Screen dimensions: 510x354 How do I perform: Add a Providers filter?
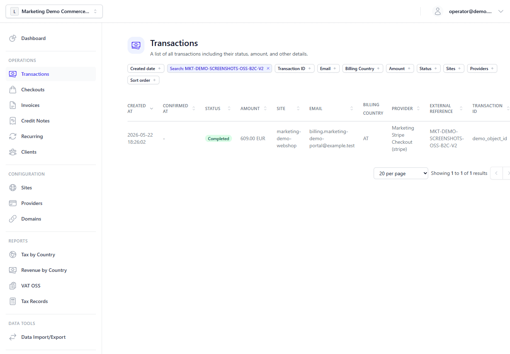482,68
